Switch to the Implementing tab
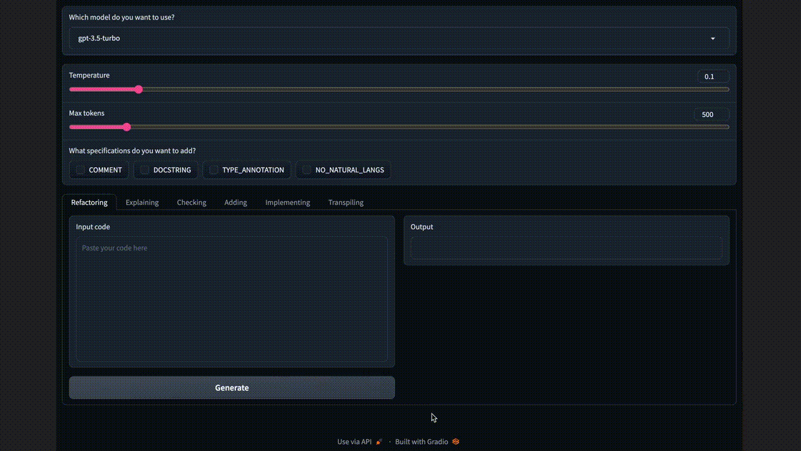801x451 pixels. pos(288,202)
